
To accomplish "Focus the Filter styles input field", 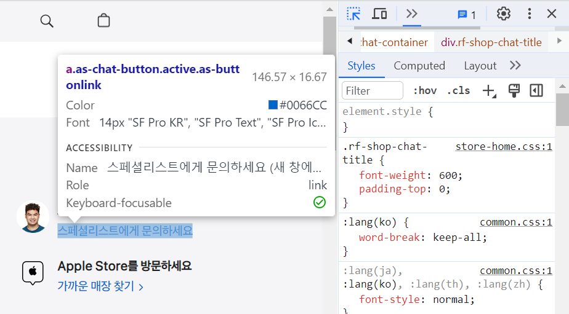I will [373, 90].
